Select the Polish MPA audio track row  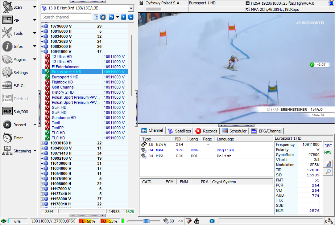pyautogui.click(x=206, y=156)
